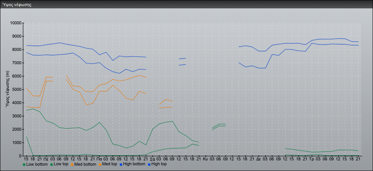Click the 8000 value on the y-axis
The image size is (373, 171).
pos(17,49)
